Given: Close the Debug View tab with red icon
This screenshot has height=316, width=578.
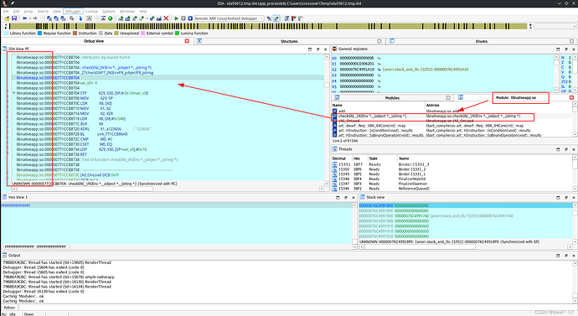Looking at the screenshot, I should [187, 41].
